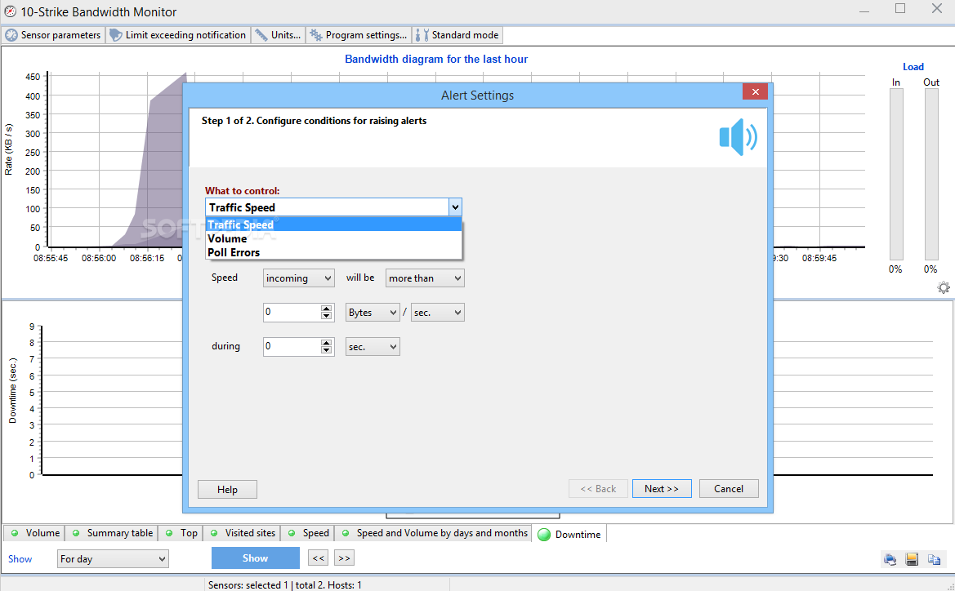This screenshot has height=591, width=955.
Task: Open the during sec. duration dropdown
Action: (x=373, y=347)
